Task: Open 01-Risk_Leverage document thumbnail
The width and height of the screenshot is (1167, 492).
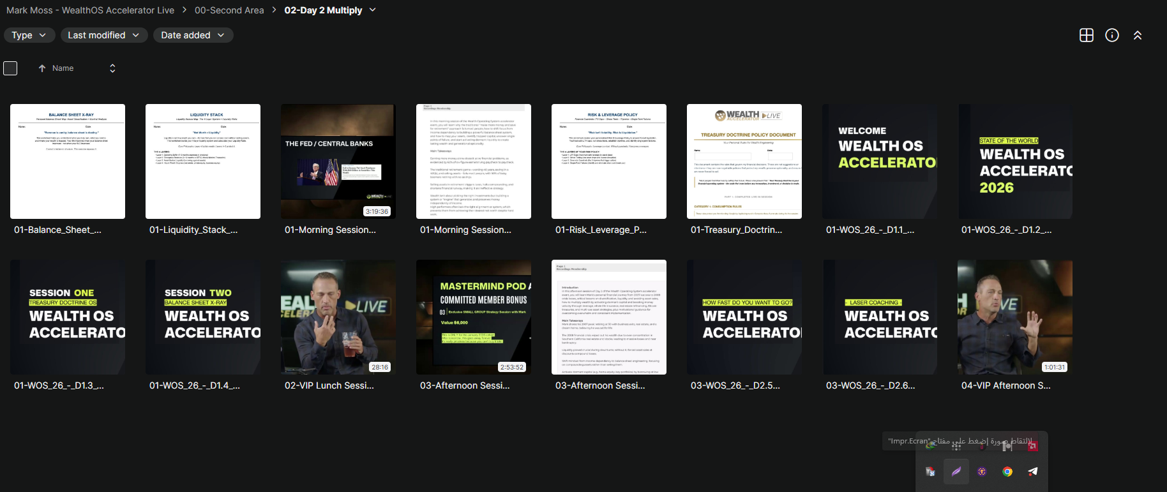Action: [x=609, y=161]
